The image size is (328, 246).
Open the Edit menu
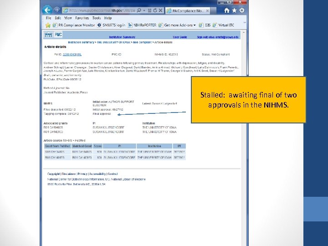(58, 18)
